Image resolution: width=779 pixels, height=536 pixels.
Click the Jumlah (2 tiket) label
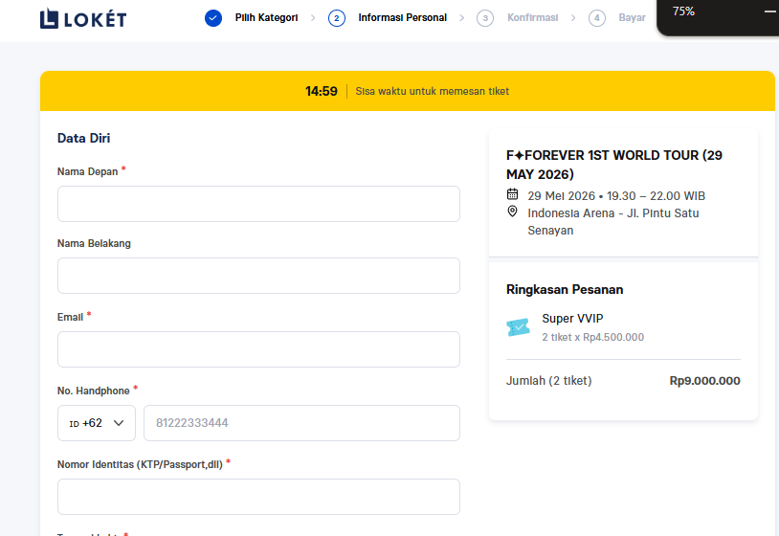pos(549,381)
